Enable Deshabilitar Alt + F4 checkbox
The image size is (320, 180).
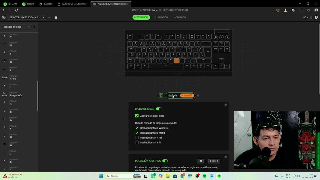(x=137, y=142)
